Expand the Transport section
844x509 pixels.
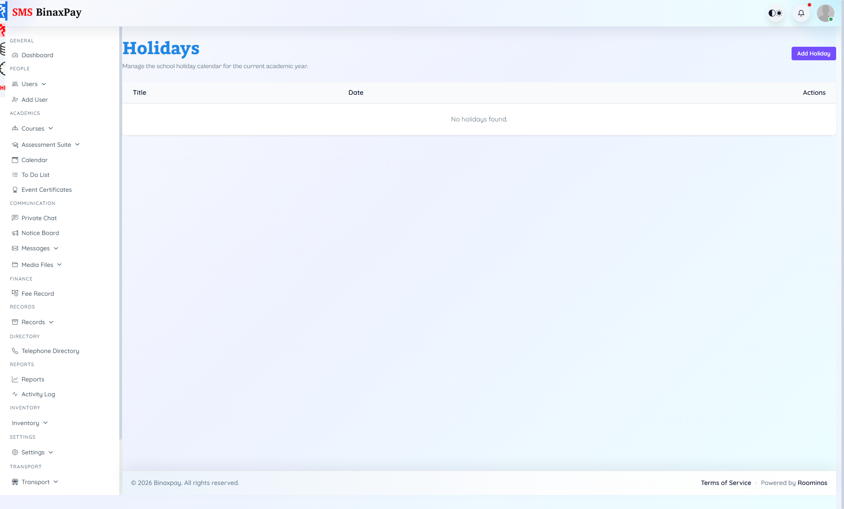click(x=35, y=482)
